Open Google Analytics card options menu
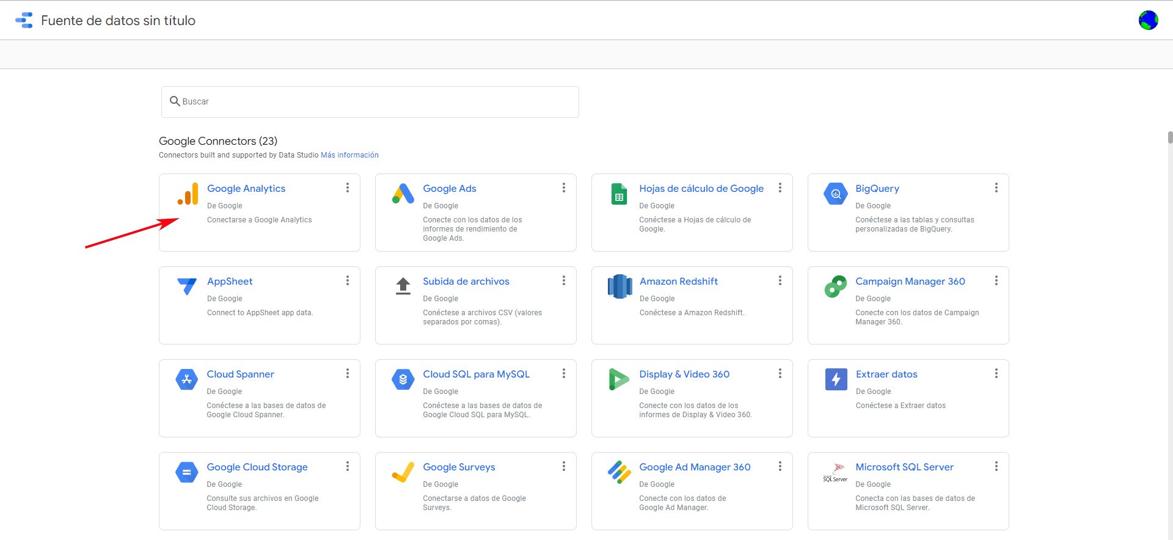 click(348, 188)
